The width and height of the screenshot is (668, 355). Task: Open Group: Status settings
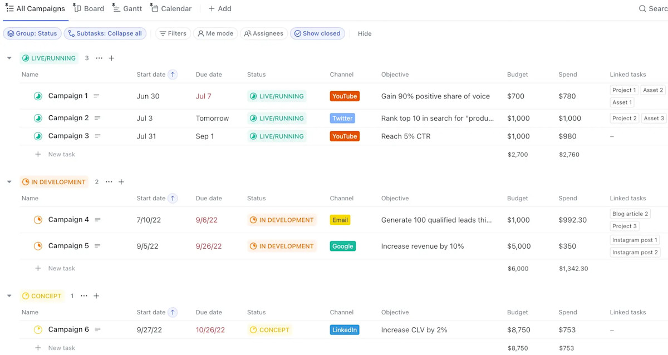pyautogui.click(x=32, y=33)
